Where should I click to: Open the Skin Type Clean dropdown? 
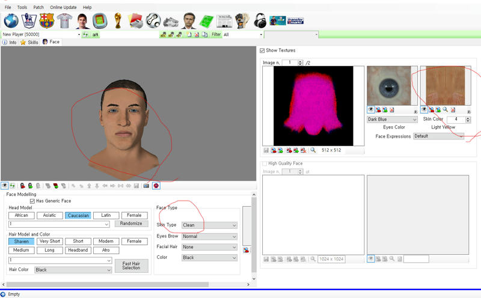pyautogui.click(x=209, y=225)
